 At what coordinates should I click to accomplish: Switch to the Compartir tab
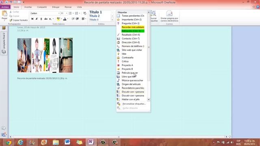pyautogui.click(x=42, y=7)
